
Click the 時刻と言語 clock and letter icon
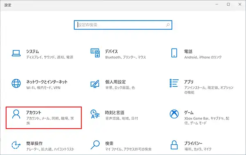(x=95, y=114)
